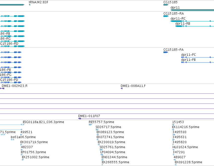Click the 3495593 EST glyph
Viewport: 214px width, 166px height.
click(x=174, y=135)
